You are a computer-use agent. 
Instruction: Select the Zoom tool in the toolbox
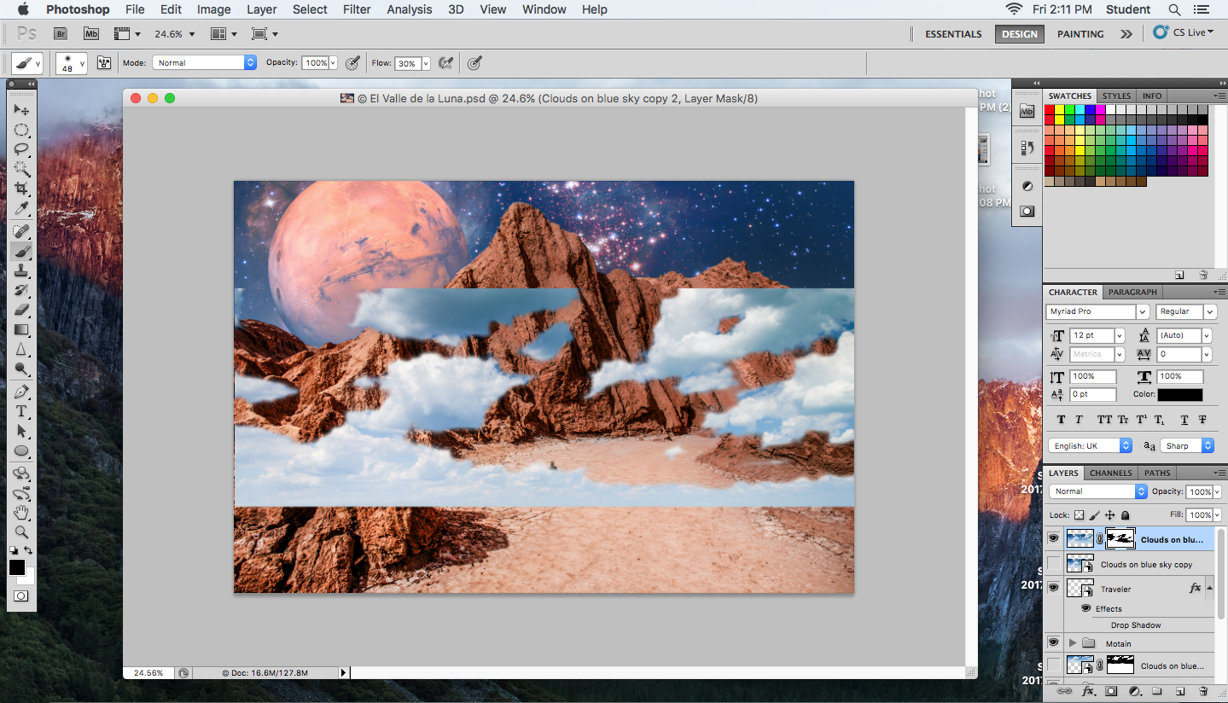21,532
